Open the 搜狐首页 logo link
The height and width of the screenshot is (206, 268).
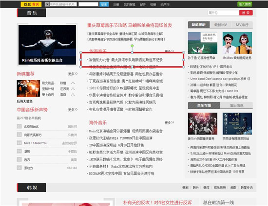tap(31, 4)
